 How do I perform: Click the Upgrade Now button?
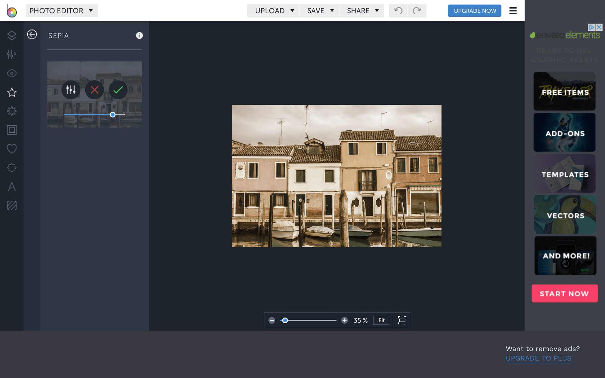pos(474,11)
